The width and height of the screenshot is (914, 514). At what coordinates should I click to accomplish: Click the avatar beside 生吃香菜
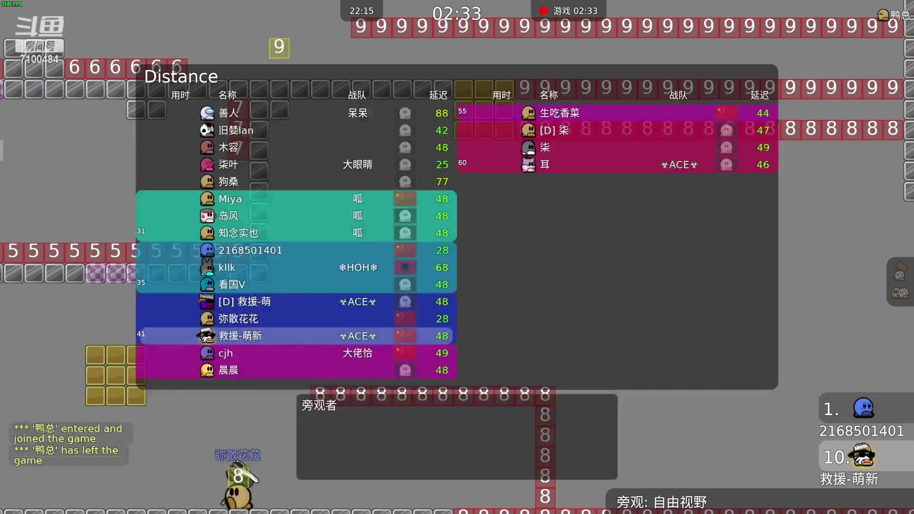528,113
